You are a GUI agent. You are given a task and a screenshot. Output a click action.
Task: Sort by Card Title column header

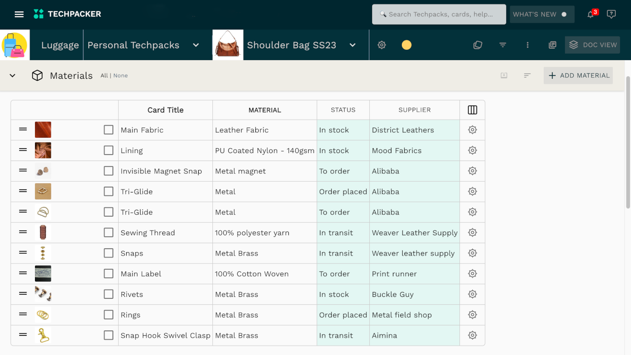(x=166, y=110)
